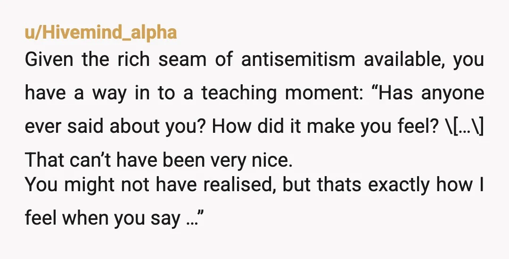The image size is (509, 259).
Task: Click the word "thats" in the comment
Action: click(339, 185)
